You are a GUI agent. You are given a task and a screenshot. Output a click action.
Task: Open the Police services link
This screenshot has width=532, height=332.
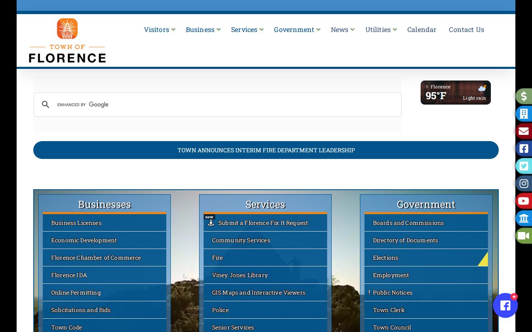click(x=265, y=310)
